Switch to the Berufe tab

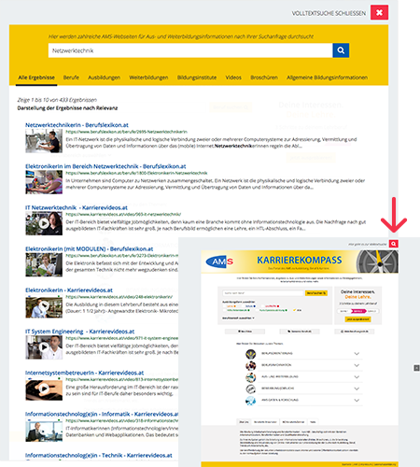[x=71, y=78]
